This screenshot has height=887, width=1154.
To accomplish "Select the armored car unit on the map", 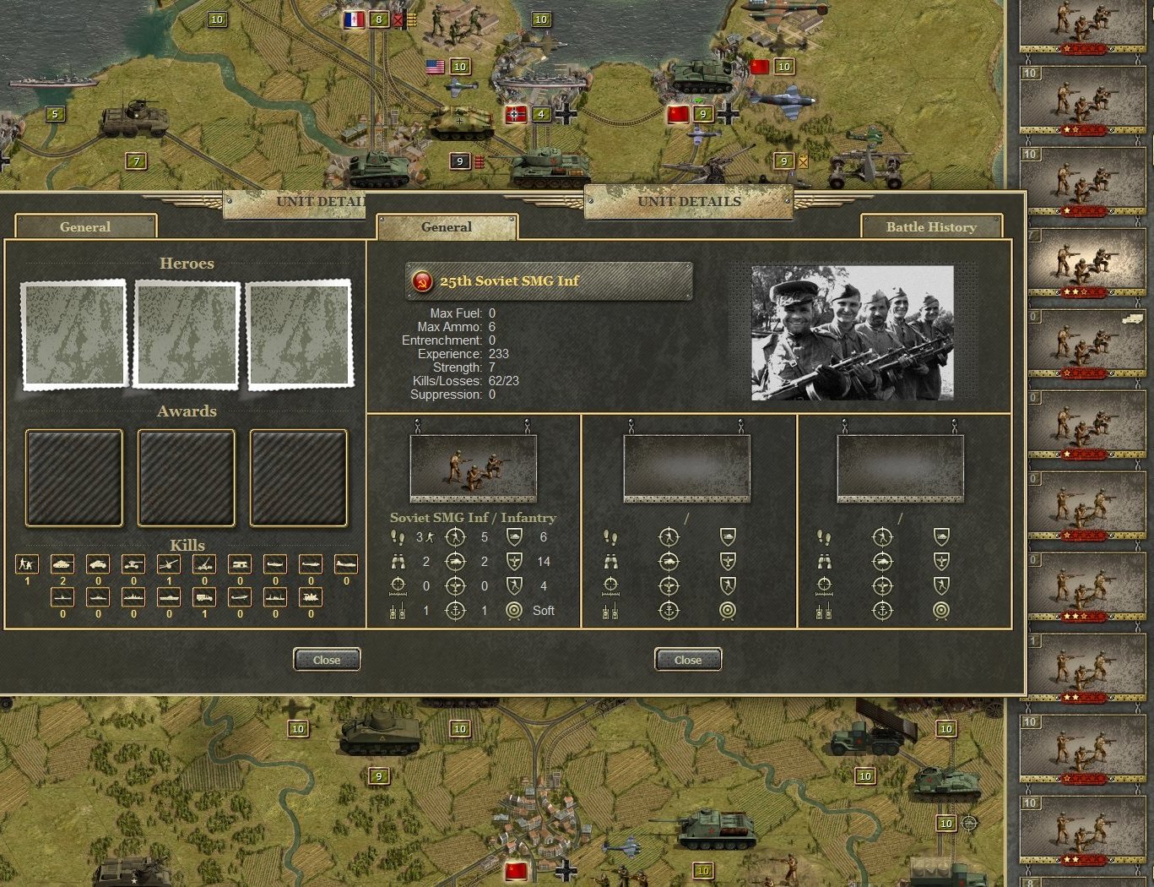I will [x=135, y=118].
